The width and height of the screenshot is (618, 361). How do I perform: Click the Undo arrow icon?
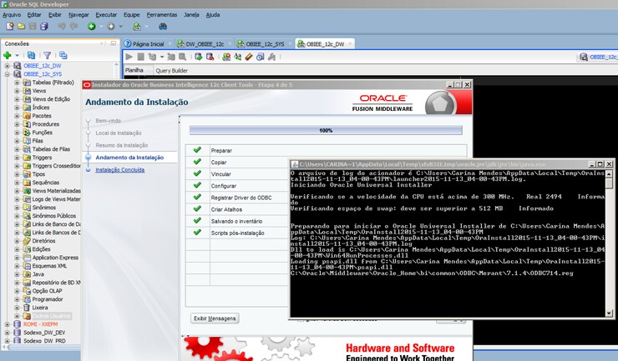62,27
